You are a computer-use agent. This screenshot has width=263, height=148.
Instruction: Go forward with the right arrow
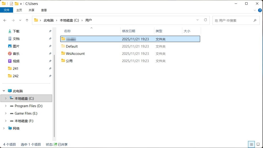13,20
